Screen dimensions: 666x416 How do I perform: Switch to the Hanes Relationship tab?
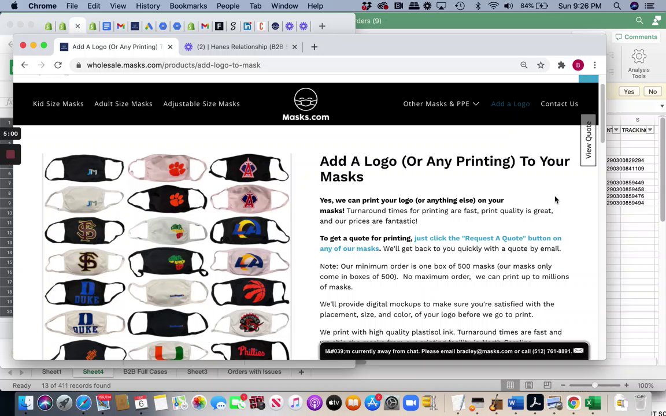242,47
